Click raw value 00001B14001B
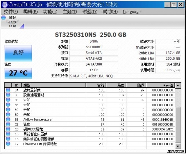The width and height of the screenshot is (186, 154). point(162,120)
